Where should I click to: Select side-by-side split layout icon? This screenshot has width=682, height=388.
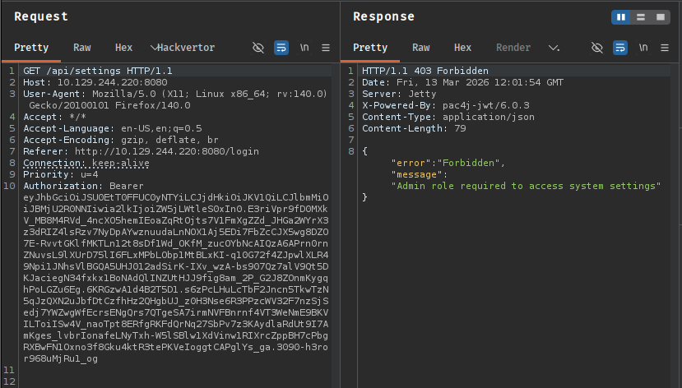point(622,17)
